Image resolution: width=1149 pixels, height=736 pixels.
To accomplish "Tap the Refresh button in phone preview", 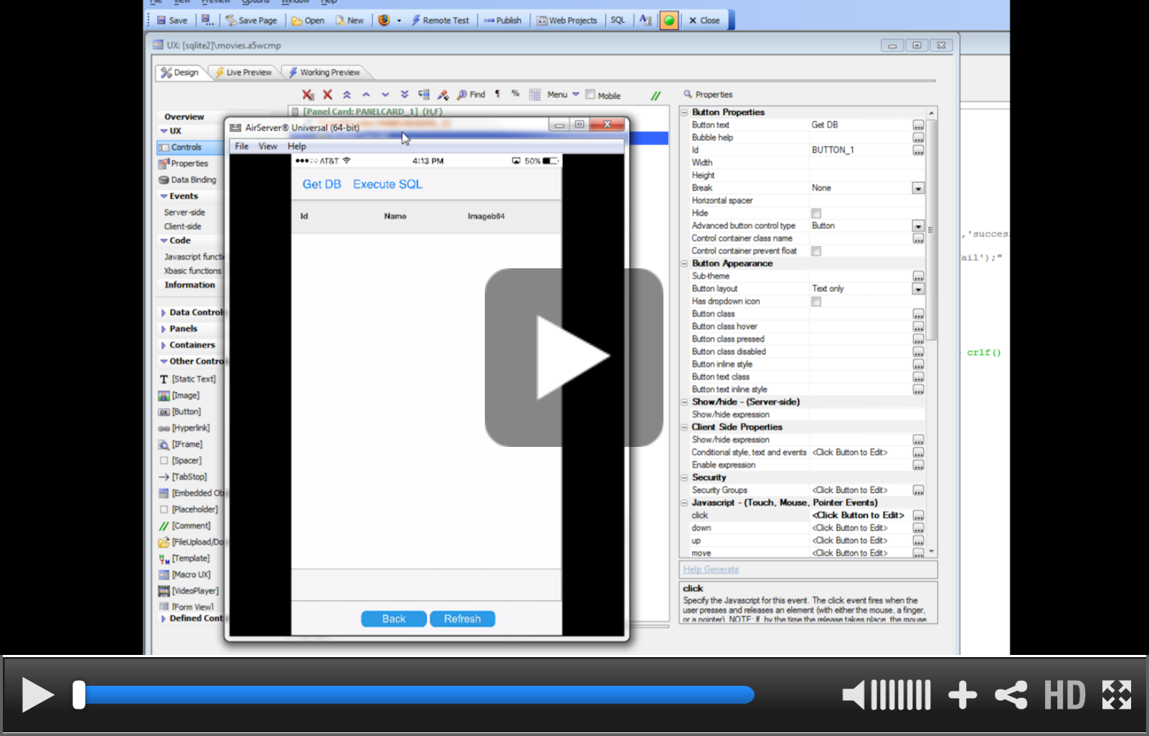I will point(462,619).
